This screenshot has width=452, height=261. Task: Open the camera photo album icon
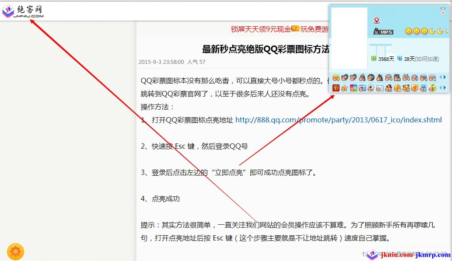[362, 88]
